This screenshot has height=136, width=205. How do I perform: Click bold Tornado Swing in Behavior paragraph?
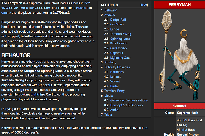tap(13, 81)
